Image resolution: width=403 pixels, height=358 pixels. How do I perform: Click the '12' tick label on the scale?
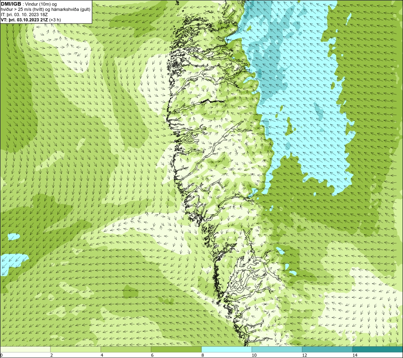304,355
